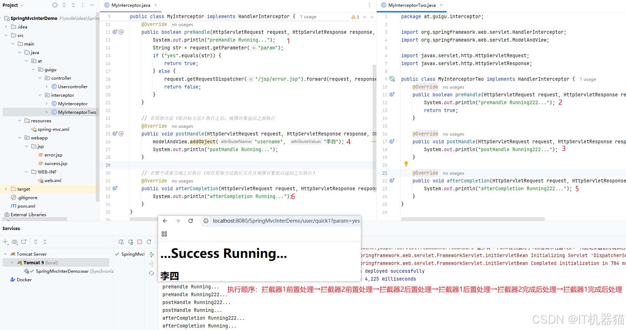Collapse the controller package
Image resolution: width=626 pixels, height=330 pixels.
(x=40, y=78)
